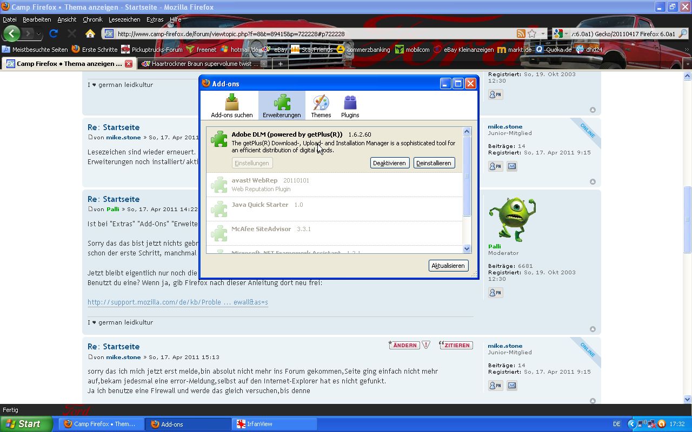692x432 pixels.
Task: Open the Ansicht menu
Action: [67, 19]
